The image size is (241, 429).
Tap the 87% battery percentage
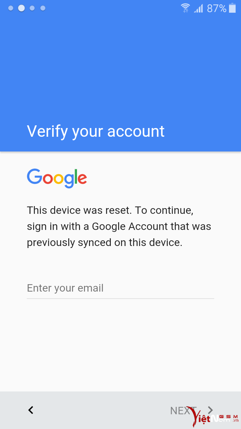217,8
